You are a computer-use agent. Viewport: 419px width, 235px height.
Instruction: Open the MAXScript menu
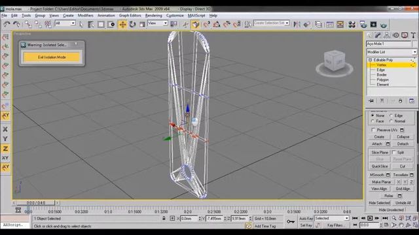[x=196, y=16]
